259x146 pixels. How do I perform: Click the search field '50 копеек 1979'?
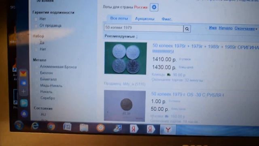click(144, 28)
